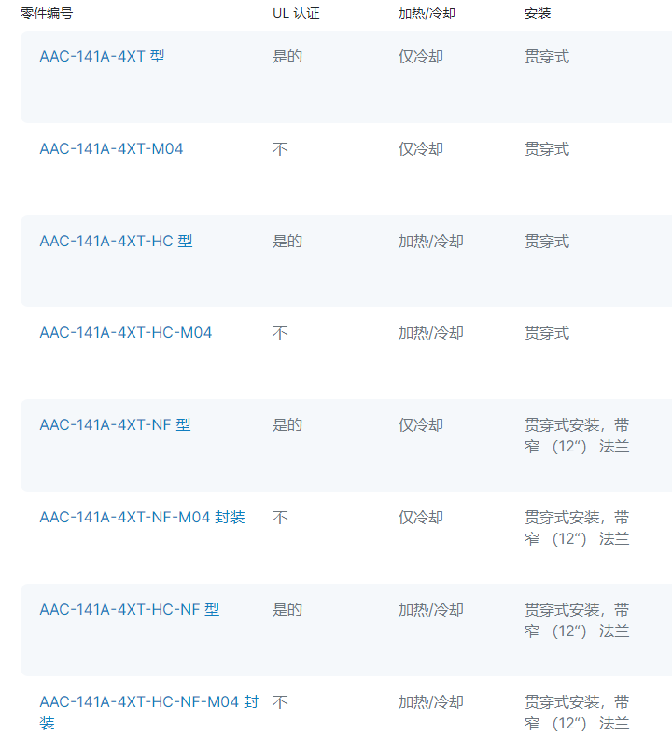The height and width of the screenshot is (749, 672).
Task: Select 加热/冷却 cell in AAC-141A-4XT-HC-NF-M04 row
Action: 430,702
